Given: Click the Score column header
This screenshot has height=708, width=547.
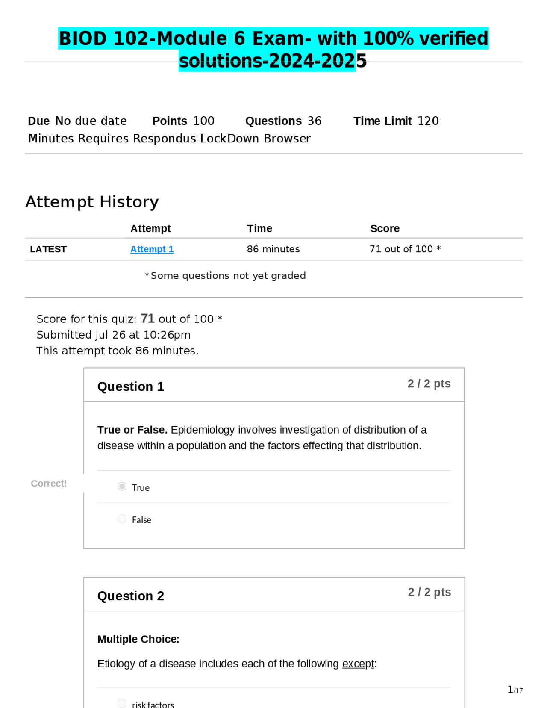Looking at the screenshot, I should (385, 229).
